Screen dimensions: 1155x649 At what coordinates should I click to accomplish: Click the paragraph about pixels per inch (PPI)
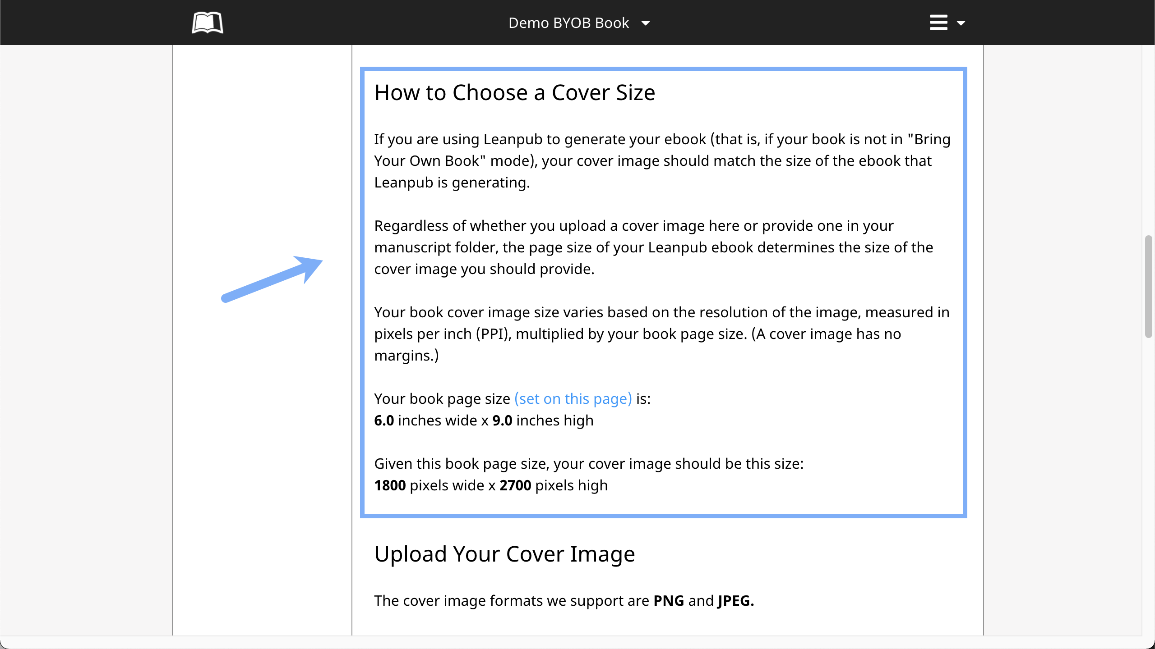pos(661,334)
